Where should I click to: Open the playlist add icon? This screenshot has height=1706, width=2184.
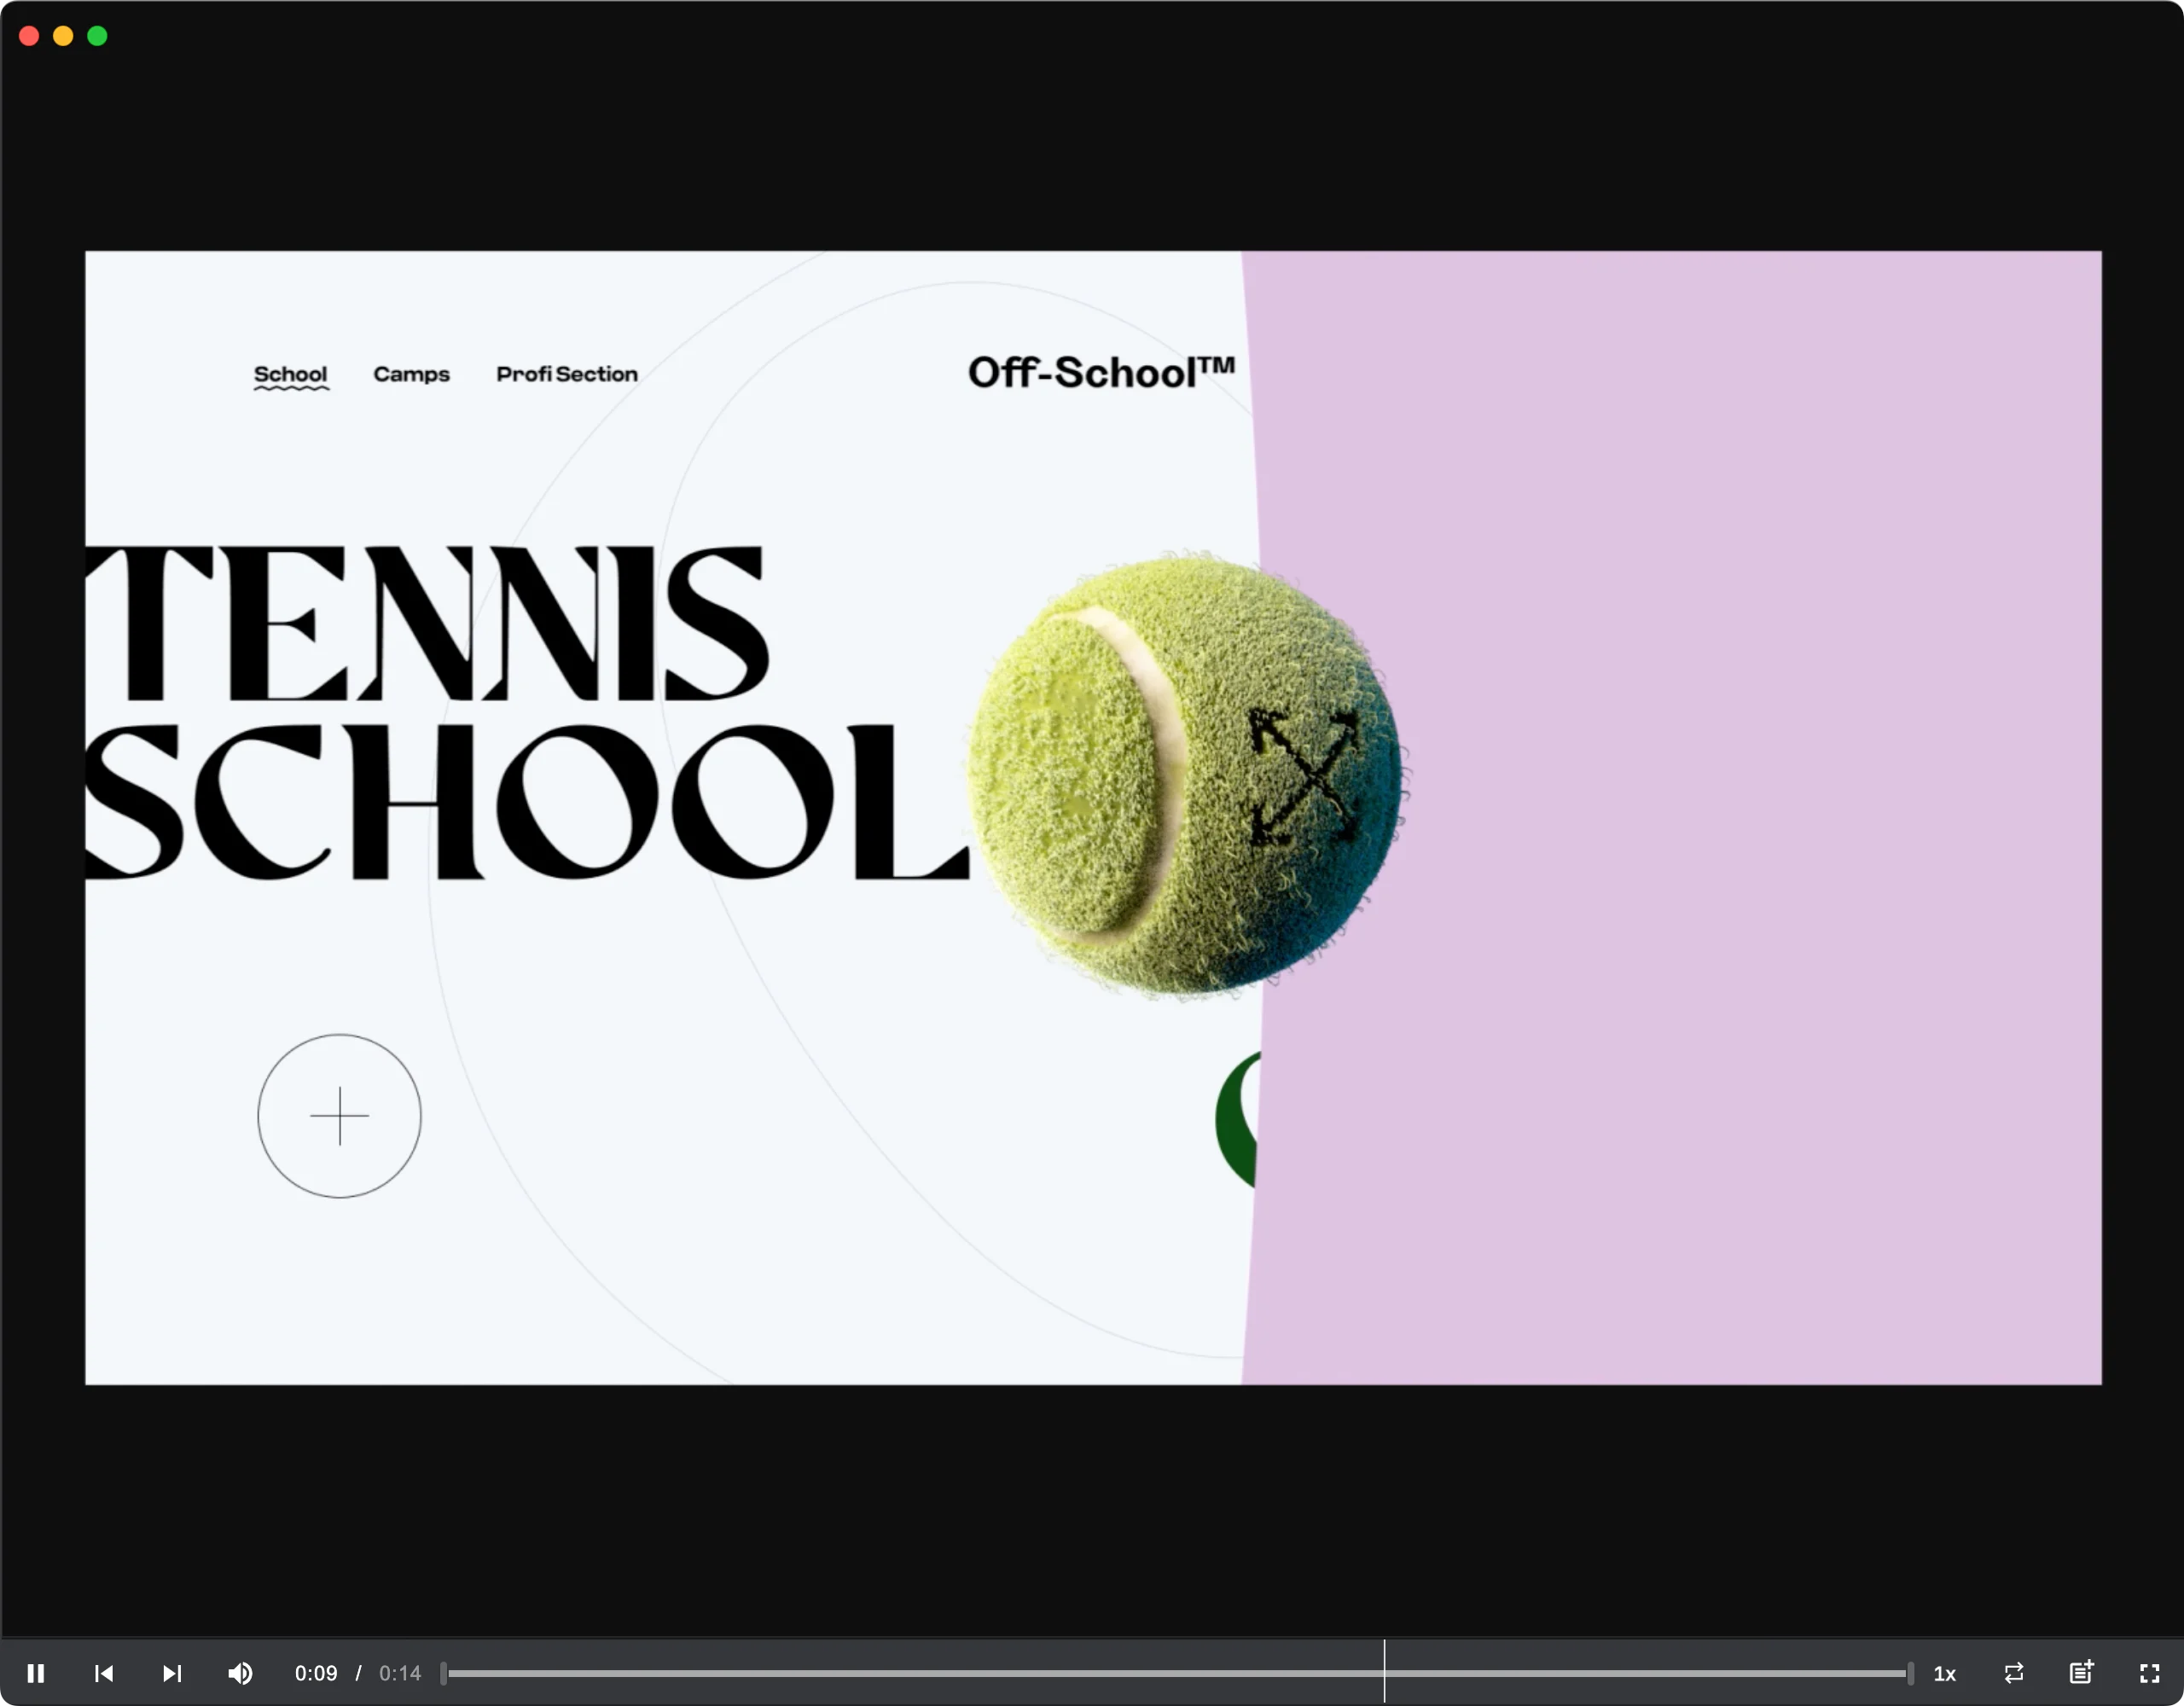point(2082,1672)
